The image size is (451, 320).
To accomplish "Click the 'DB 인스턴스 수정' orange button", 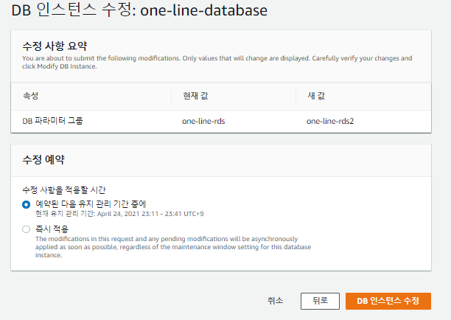I will point(388,301).
